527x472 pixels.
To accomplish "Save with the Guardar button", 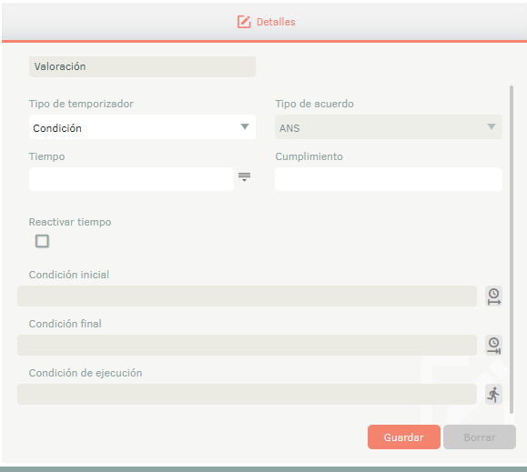I will point(404,437).
